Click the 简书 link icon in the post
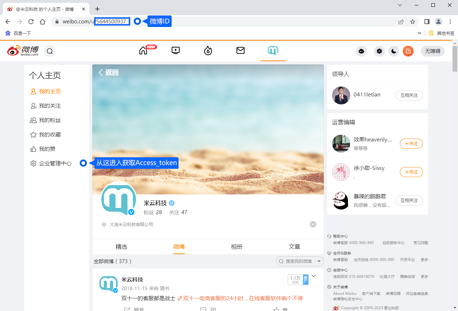This screenshot has width=458, height=311. tap(180, 298)
